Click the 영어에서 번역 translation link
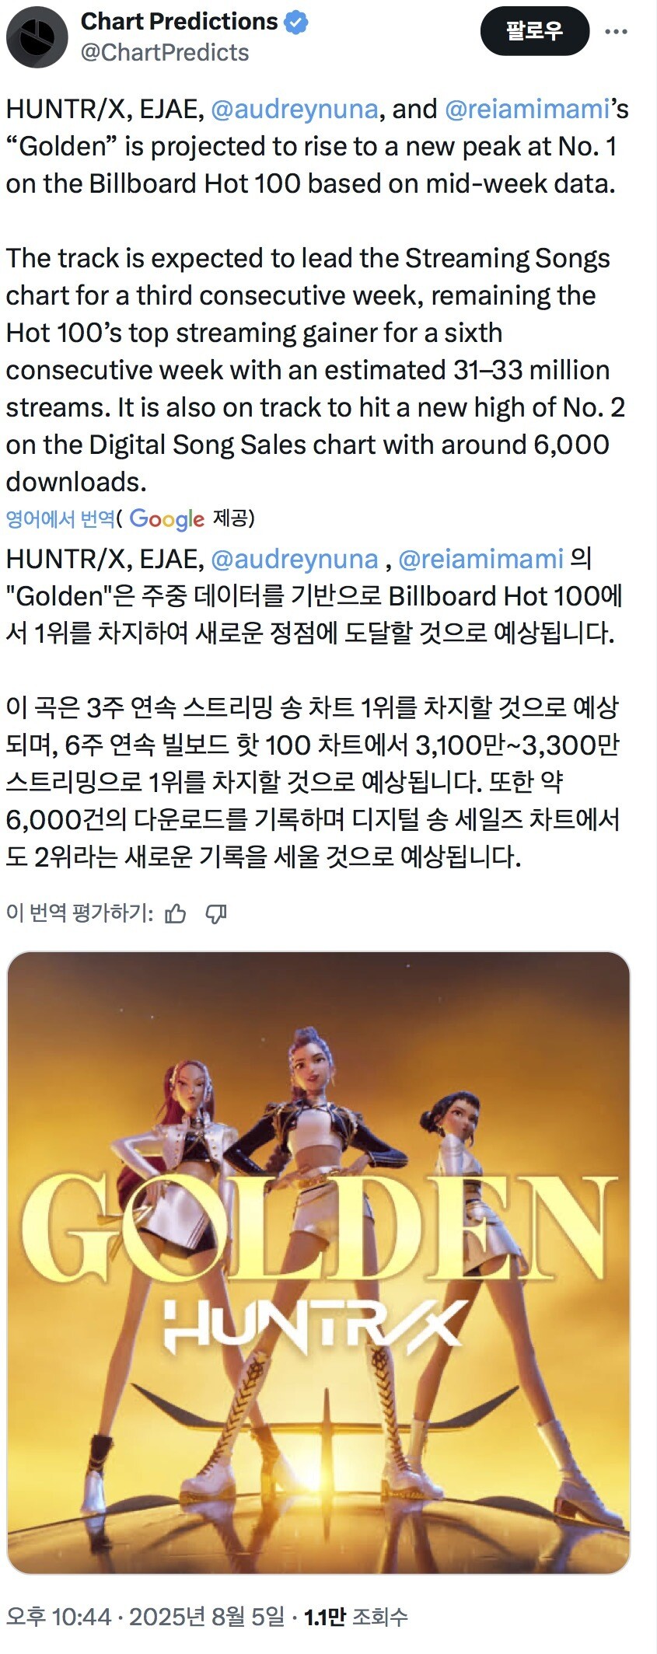 click(60, 518)
